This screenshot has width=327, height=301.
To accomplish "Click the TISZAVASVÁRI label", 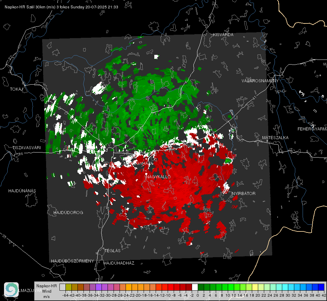I will coord(27,148).
